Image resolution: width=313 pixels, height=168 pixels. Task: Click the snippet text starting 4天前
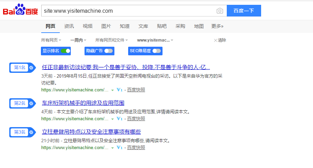(x=116, y=112)
